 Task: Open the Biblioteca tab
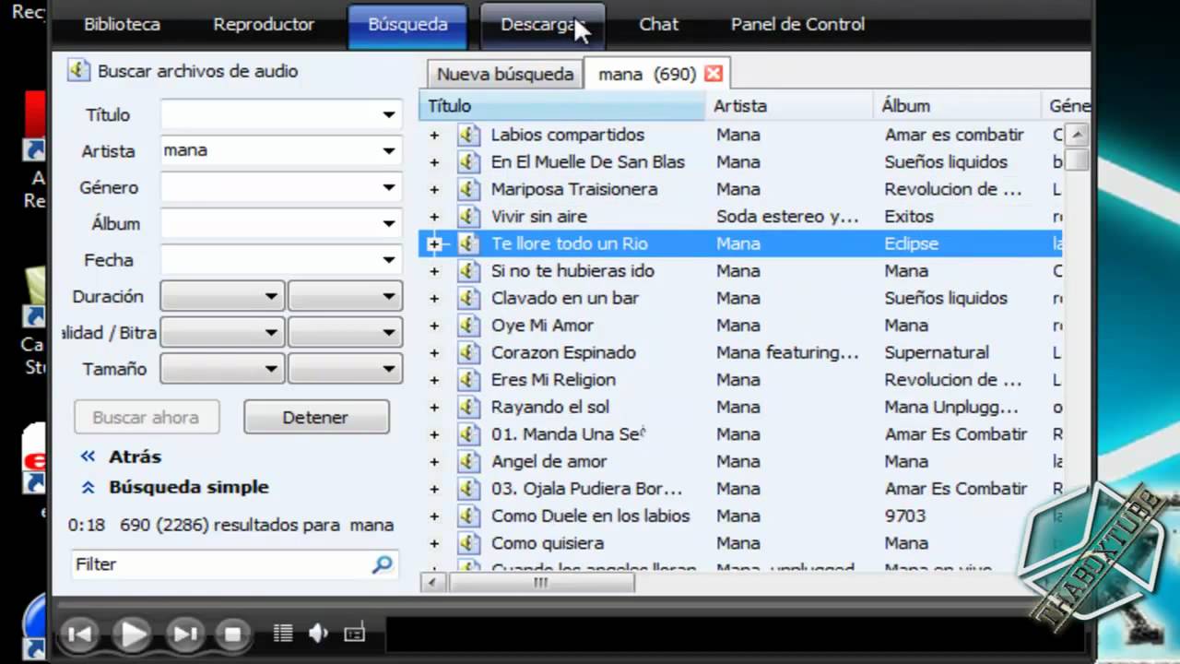(122, 25)
